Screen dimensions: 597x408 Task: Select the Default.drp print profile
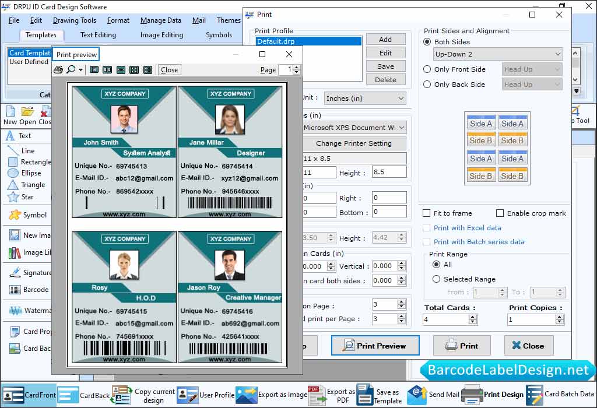pyautogui.click(x=308, y=41)
